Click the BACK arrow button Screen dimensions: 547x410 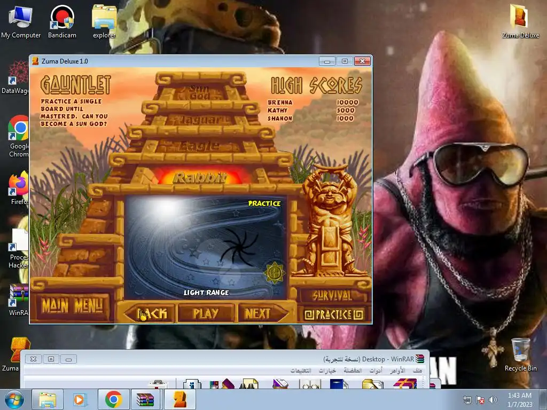[150, 313]
